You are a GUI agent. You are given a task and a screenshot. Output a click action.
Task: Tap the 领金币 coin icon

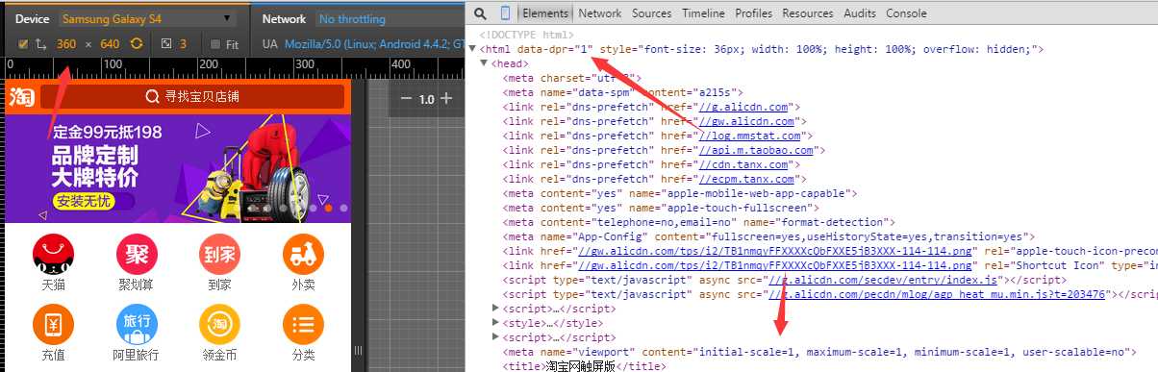pyautogui.click(x=220, y=325)
